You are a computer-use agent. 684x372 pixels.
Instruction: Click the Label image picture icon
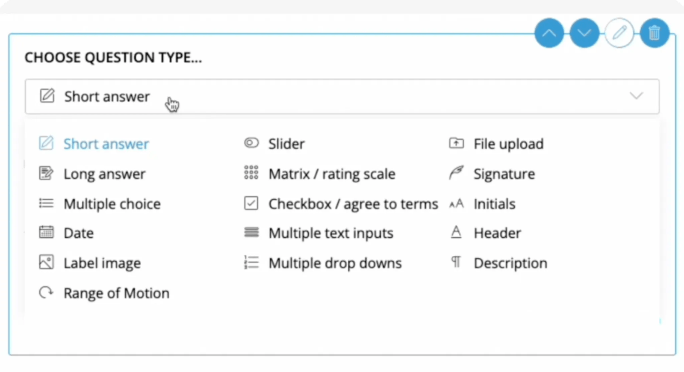point(46,262)
